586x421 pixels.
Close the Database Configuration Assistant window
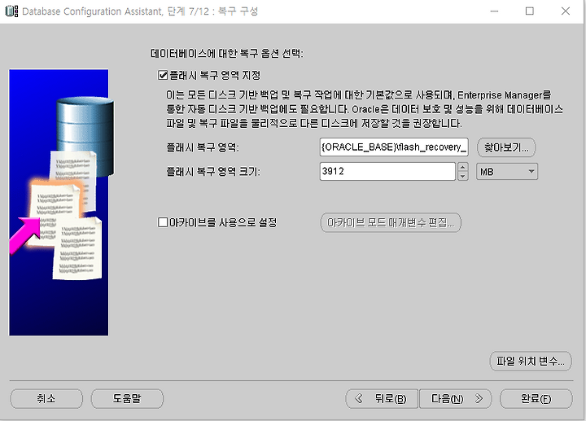coord(566,11)
